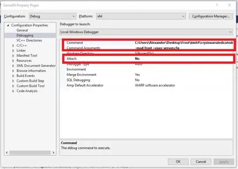
Task: Expand the Custom Build Tool node arrow
Action: (x=13, y=86)
